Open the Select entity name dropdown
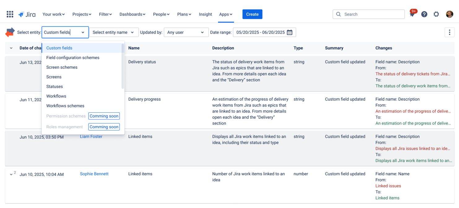Screen dimensions: 459x208 [x=114, y=32]
